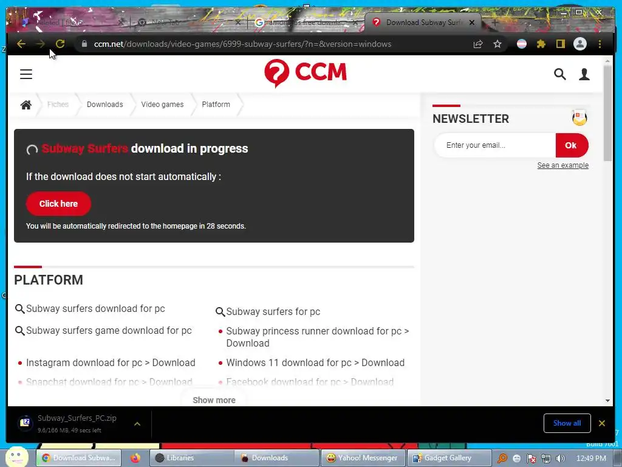The width and height of the screenshot is (622, 467).
Task: Reload the ccm.net page
Action: pos(60,44)
